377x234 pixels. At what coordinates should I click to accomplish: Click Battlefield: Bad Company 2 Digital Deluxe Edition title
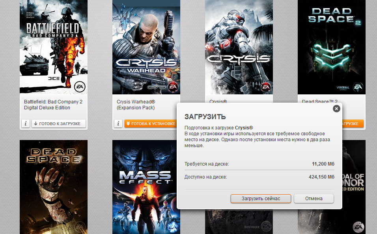click(x=53, y=105)
